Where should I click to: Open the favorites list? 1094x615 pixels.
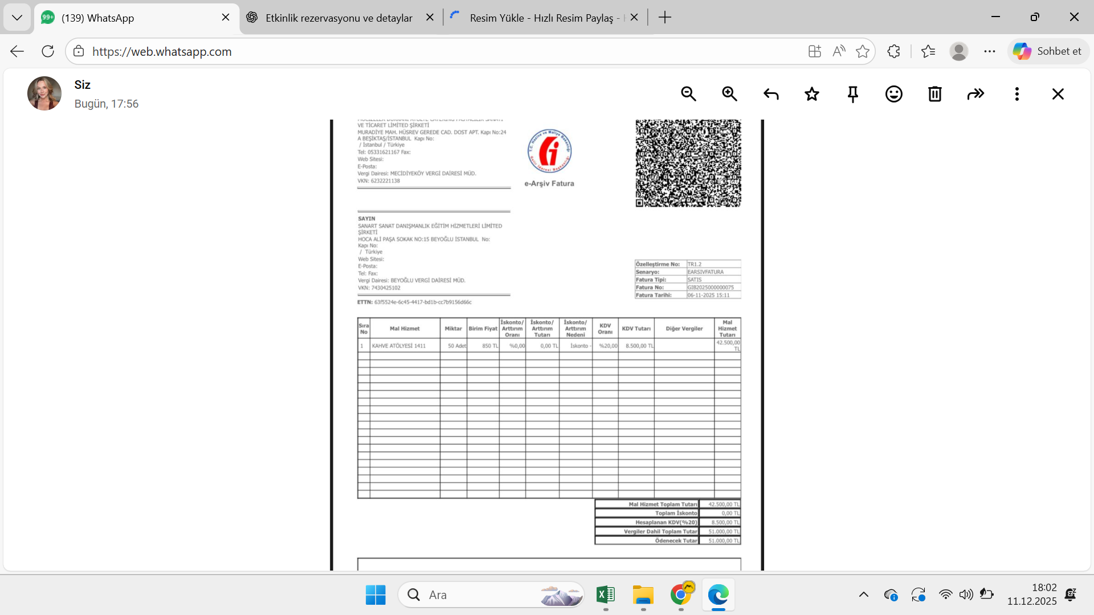928,51
